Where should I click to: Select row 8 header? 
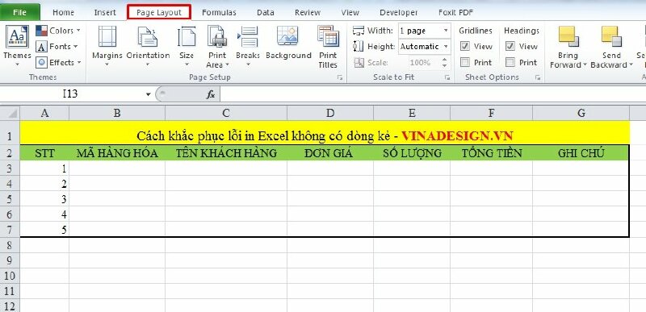pos(10,245)
